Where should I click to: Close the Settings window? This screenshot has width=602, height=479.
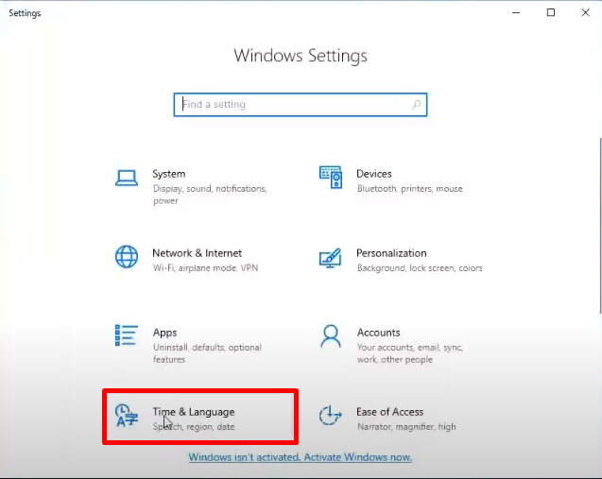pos(585,12)
